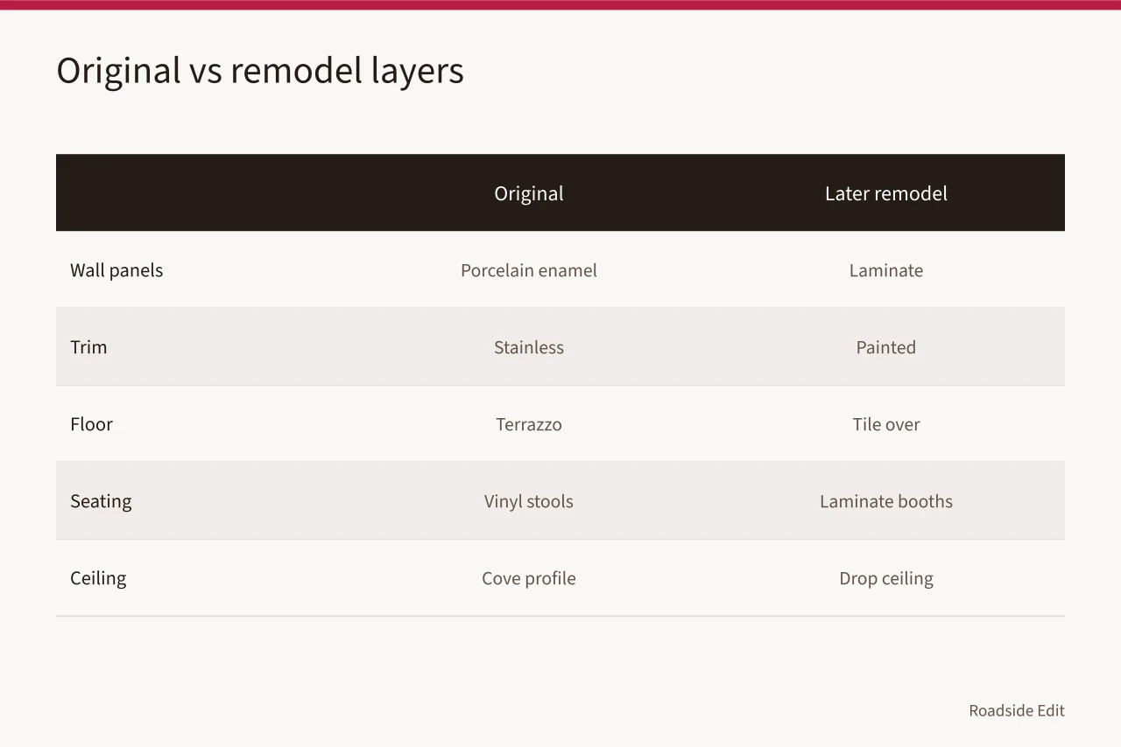Click the 'Laminate booths' cell

[x=886, y=501]
